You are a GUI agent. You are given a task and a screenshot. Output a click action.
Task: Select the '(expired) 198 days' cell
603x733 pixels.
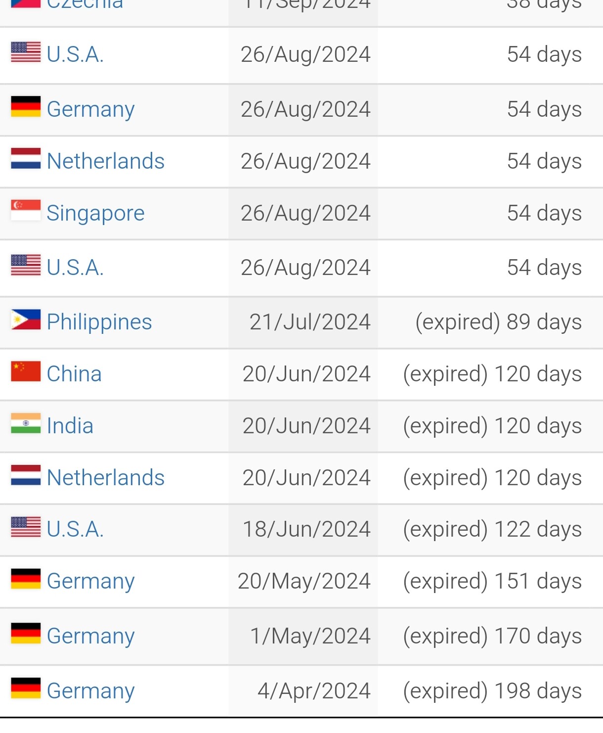pos(490,691)
